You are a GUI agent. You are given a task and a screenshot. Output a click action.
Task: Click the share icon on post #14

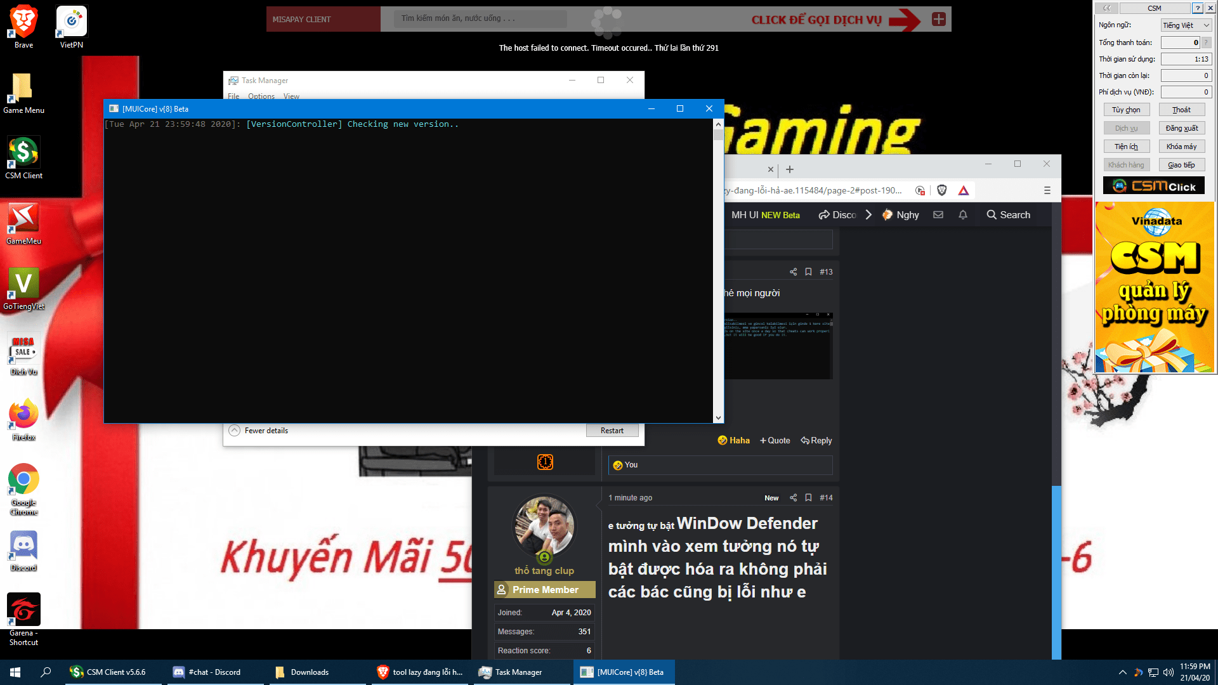(793, 498)
